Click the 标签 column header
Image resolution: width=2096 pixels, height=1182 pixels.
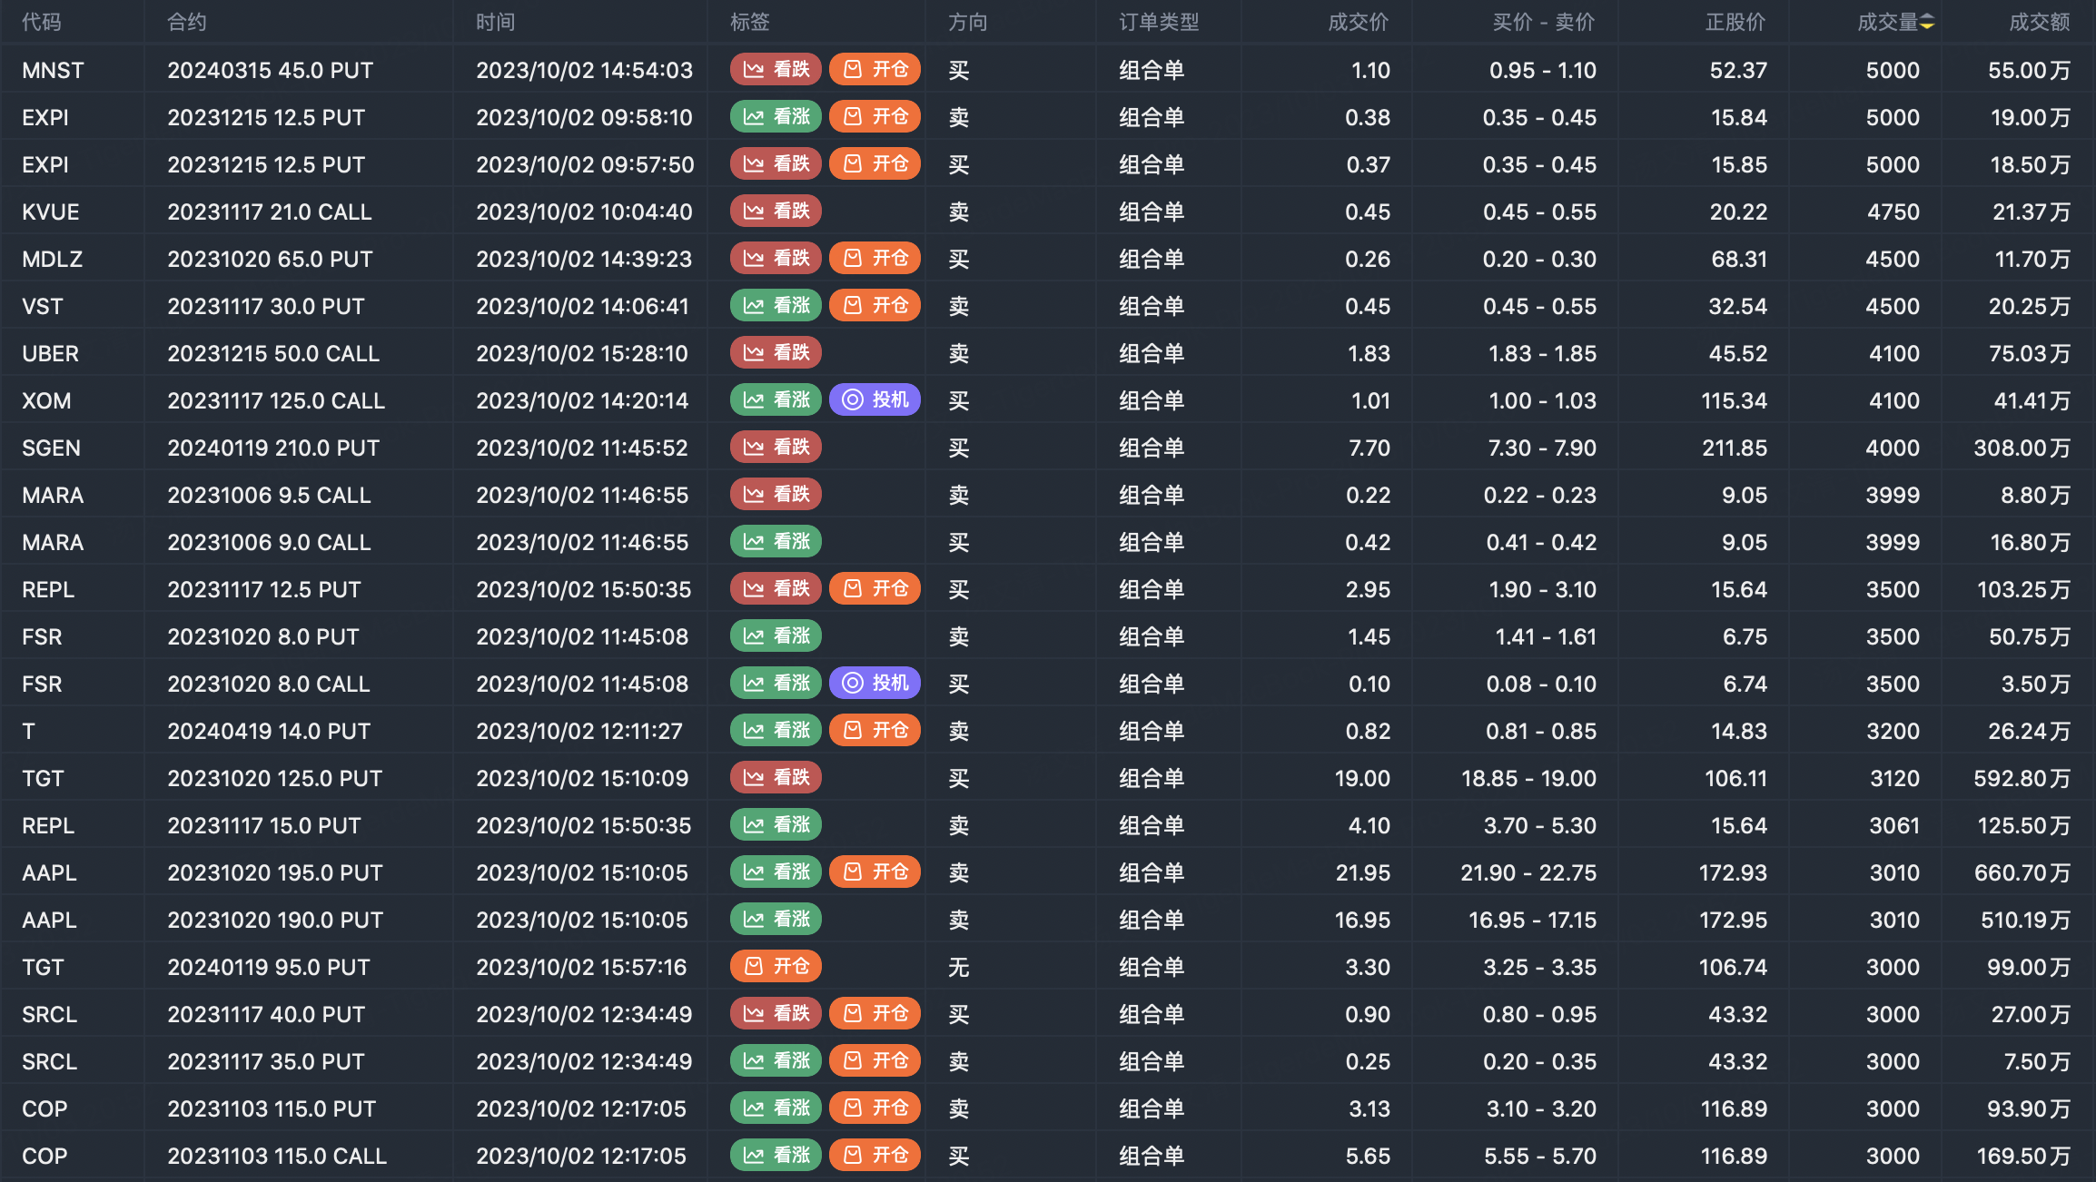coord(750,22)
